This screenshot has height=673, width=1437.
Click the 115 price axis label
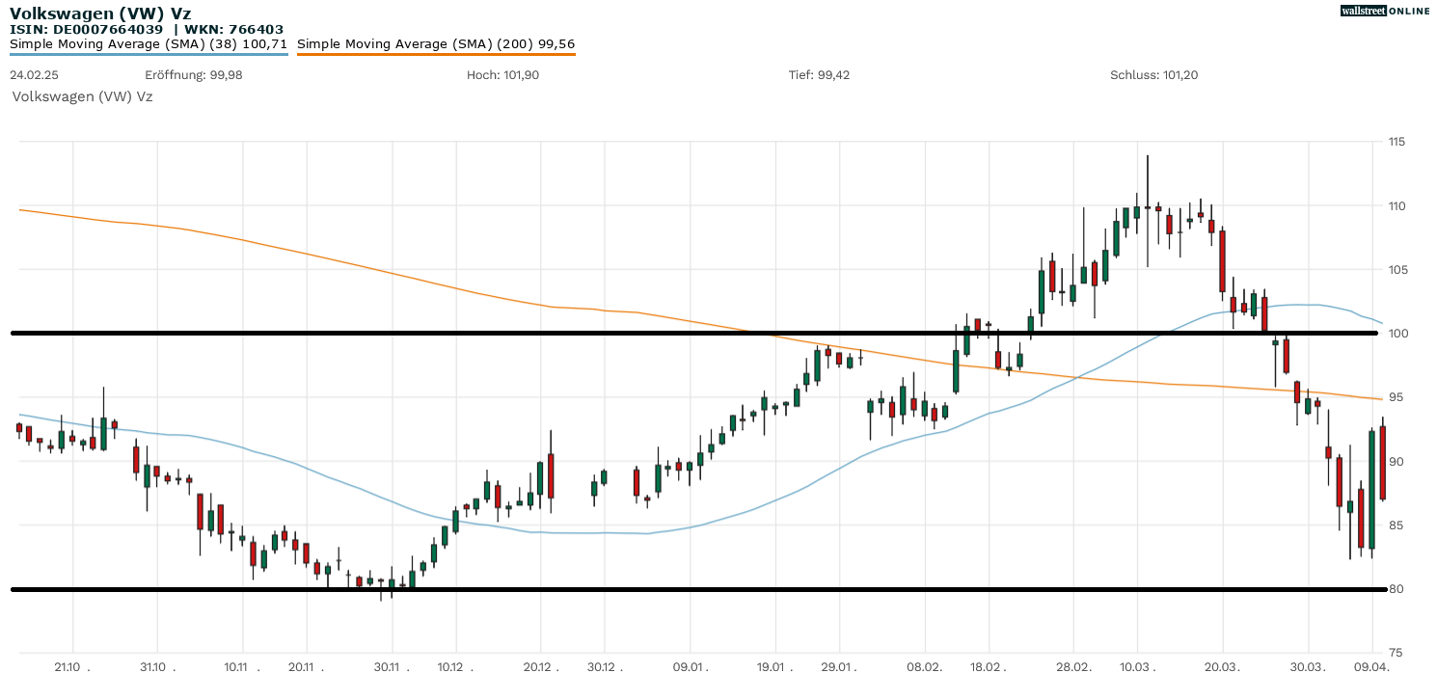1396,143
